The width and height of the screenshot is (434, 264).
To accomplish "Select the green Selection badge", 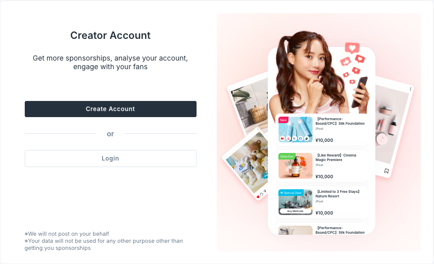I will click(287, 156).
